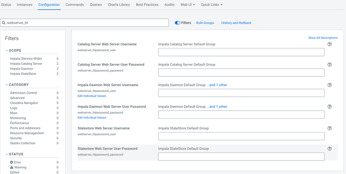The width and height of the screenshot is (346, 174).
Task: Click the search magnifier icon in the search box
Action: pyautogui.click(x=4, y=23)
